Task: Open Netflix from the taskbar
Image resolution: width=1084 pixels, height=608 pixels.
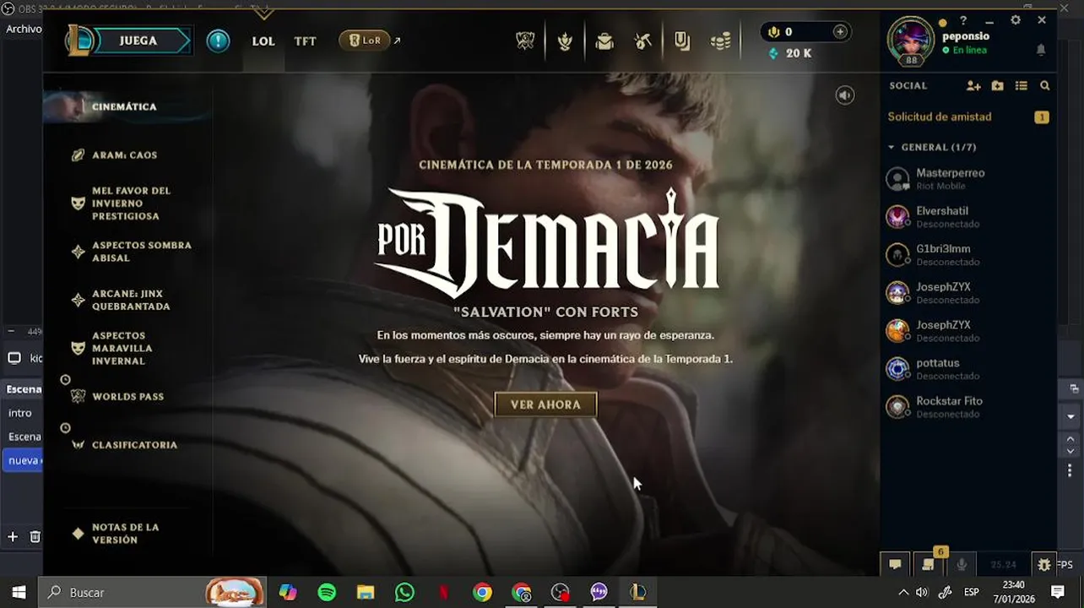Action: pos(443,593)
